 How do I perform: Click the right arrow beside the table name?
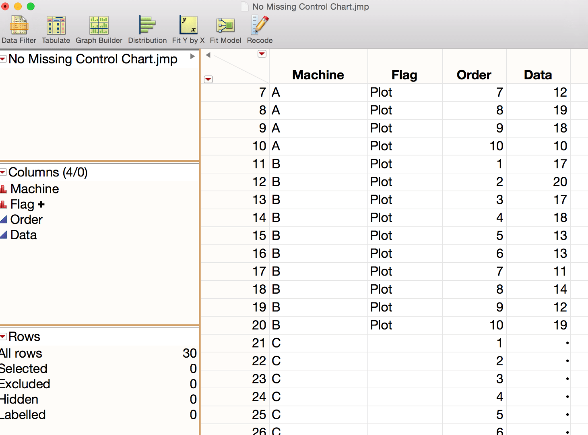(192, 56)
